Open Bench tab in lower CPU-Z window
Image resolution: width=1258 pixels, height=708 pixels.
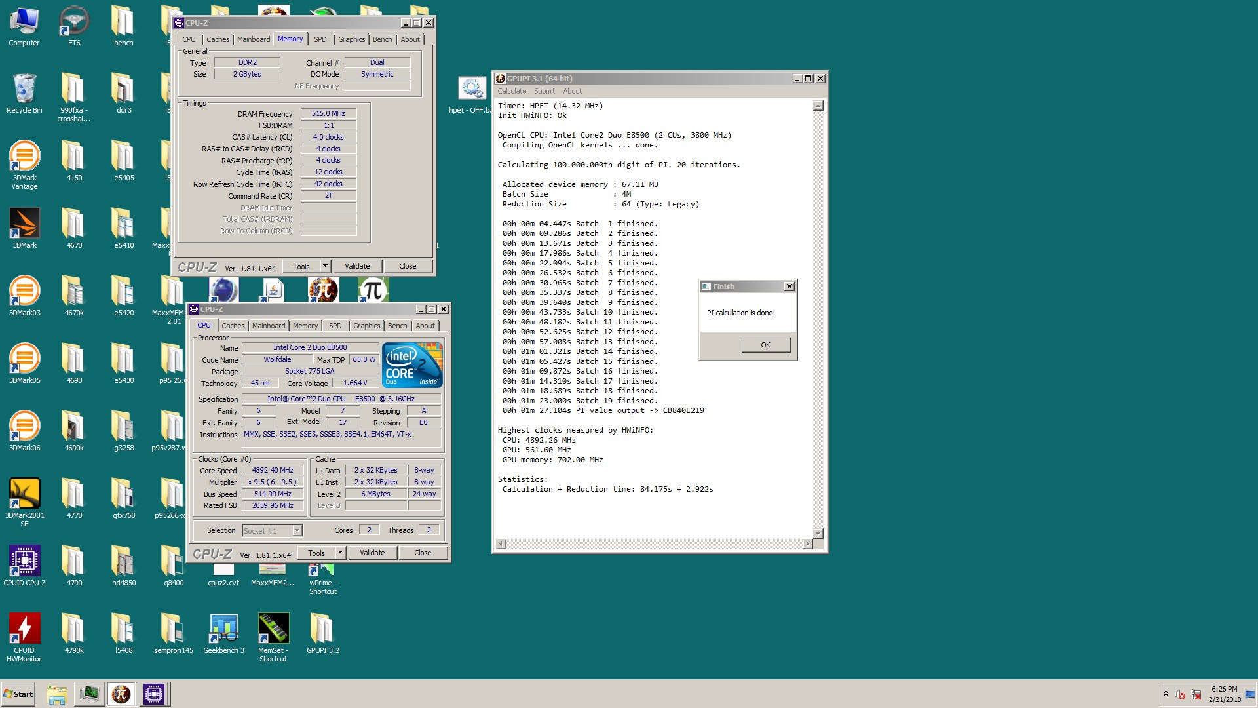[398, 326]
